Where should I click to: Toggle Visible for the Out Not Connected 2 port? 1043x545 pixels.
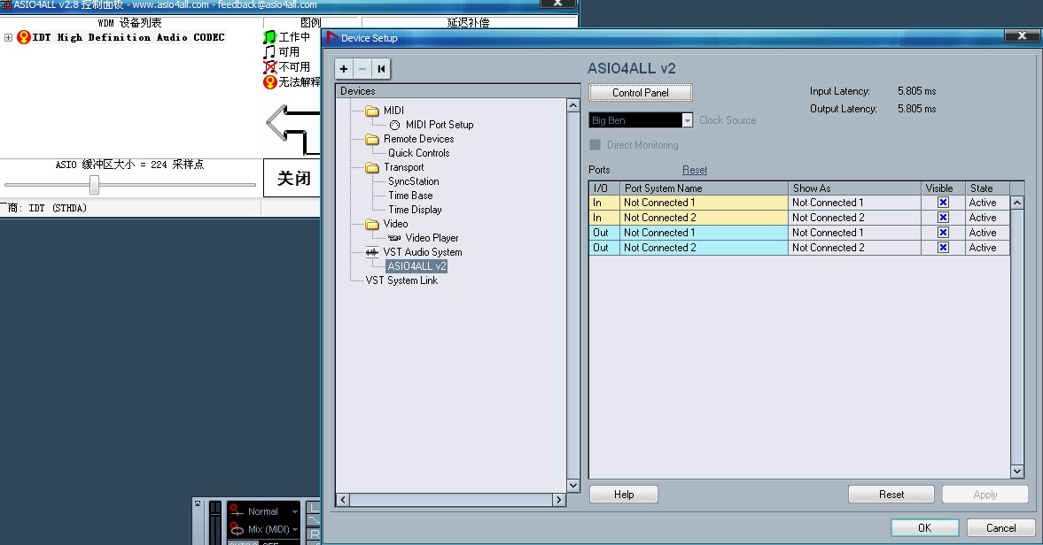tap(943, 248)
